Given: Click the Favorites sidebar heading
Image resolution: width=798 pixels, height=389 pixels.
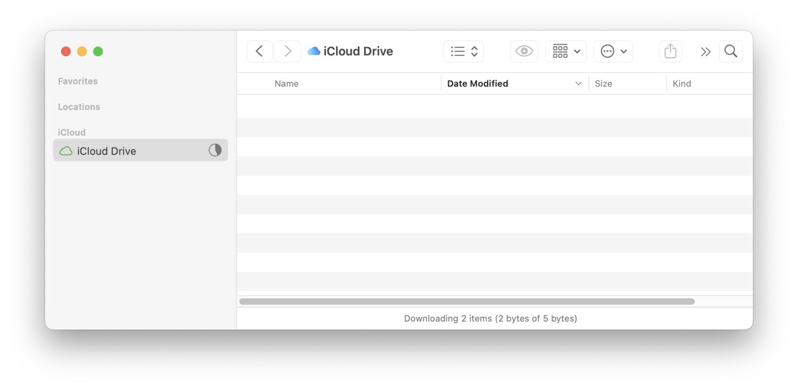Looking at the screenshot, I should click(78, 81).
